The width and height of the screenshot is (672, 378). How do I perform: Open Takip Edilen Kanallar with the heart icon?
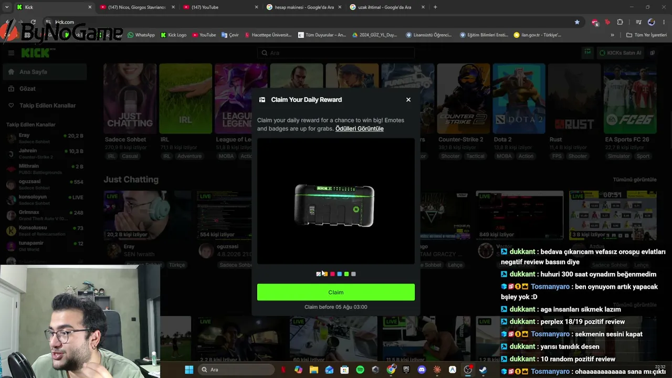(45, 106)
